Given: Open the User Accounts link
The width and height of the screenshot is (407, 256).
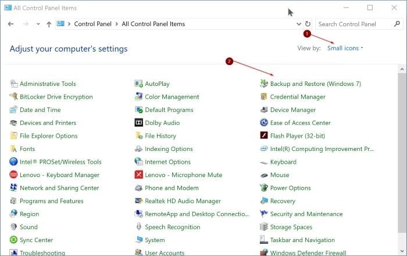Looking at the screenshot, I should point(165,253).
